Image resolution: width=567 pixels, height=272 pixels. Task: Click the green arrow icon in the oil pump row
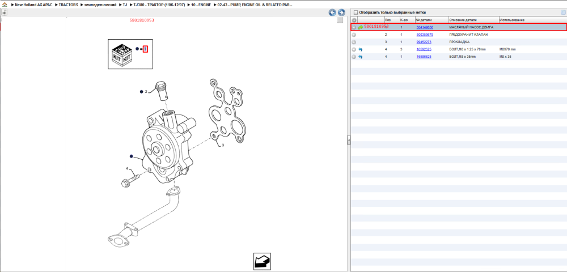tap(361, 27)
